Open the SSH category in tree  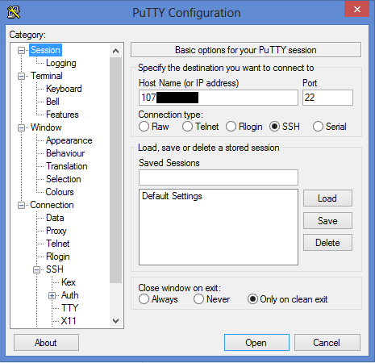click(55, 269)
